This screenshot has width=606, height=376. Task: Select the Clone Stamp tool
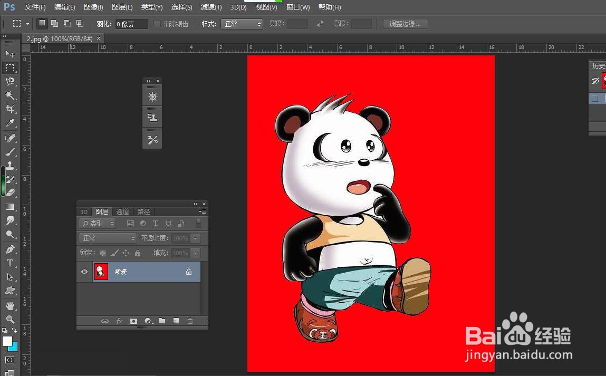[10, 166]
